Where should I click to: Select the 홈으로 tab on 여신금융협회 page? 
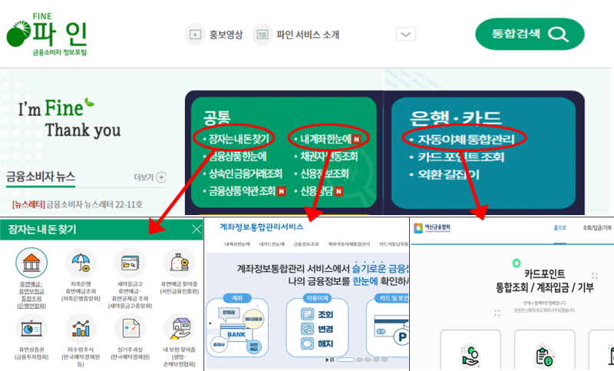click(x=560, y=228)
